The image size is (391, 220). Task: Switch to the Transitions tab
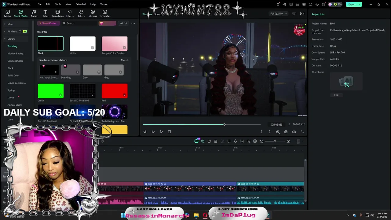click(x=58, y=13)
